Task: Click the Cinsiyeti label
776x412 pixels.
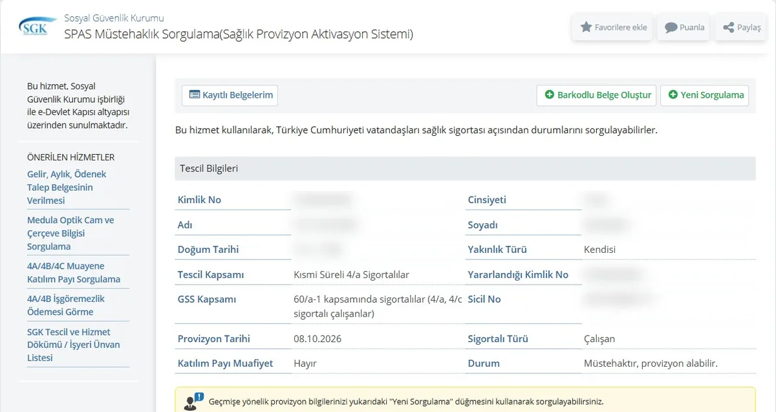Action: tap(487, 200)
